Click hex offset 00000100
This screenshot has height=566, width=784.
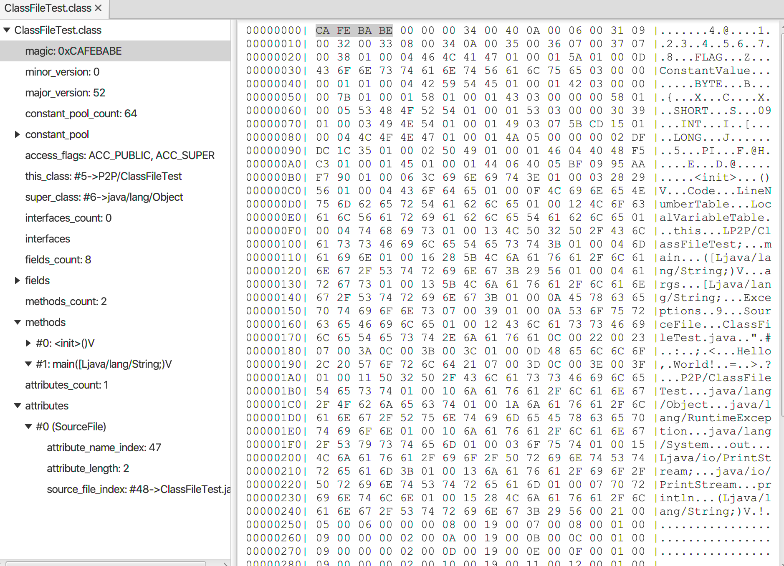[x=273, y=244]
